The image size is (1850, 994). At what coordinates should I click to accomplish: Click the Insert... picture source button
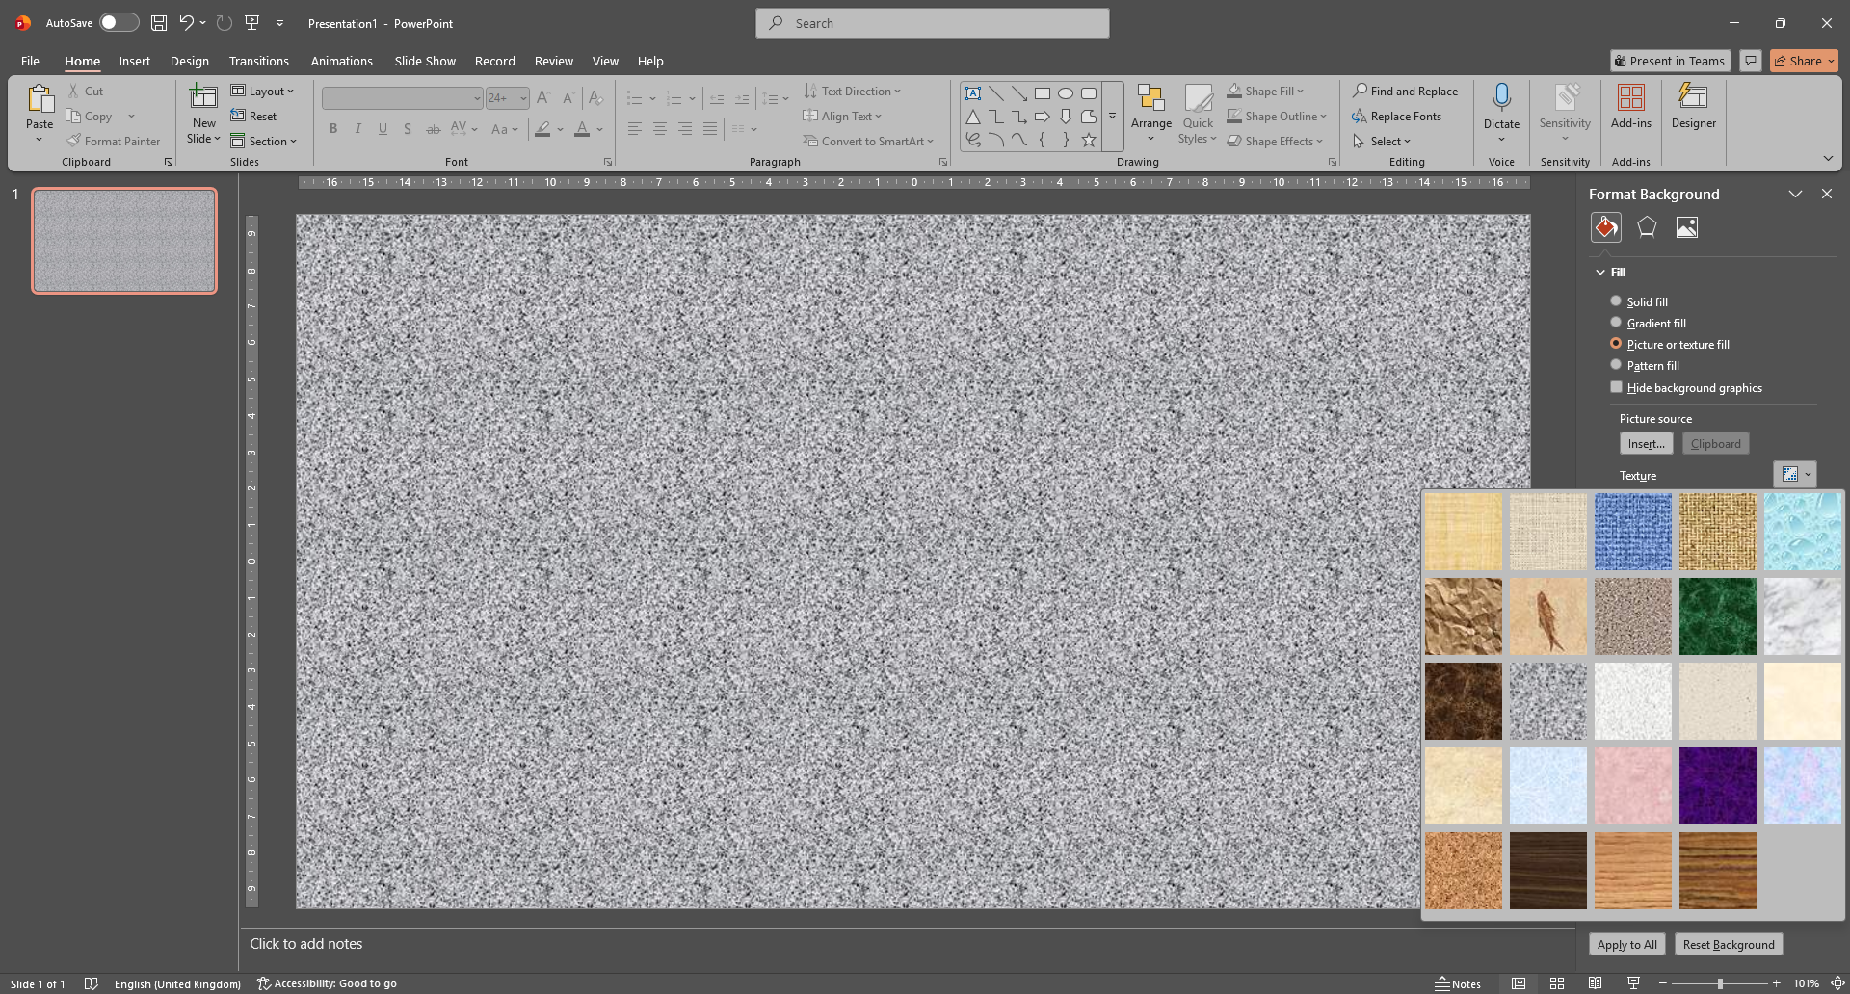click(x=1647, y=444)
